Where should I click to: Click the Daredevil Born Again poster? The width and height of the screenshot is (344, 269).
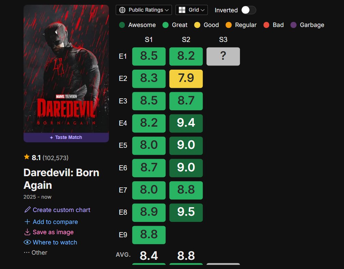66,69
